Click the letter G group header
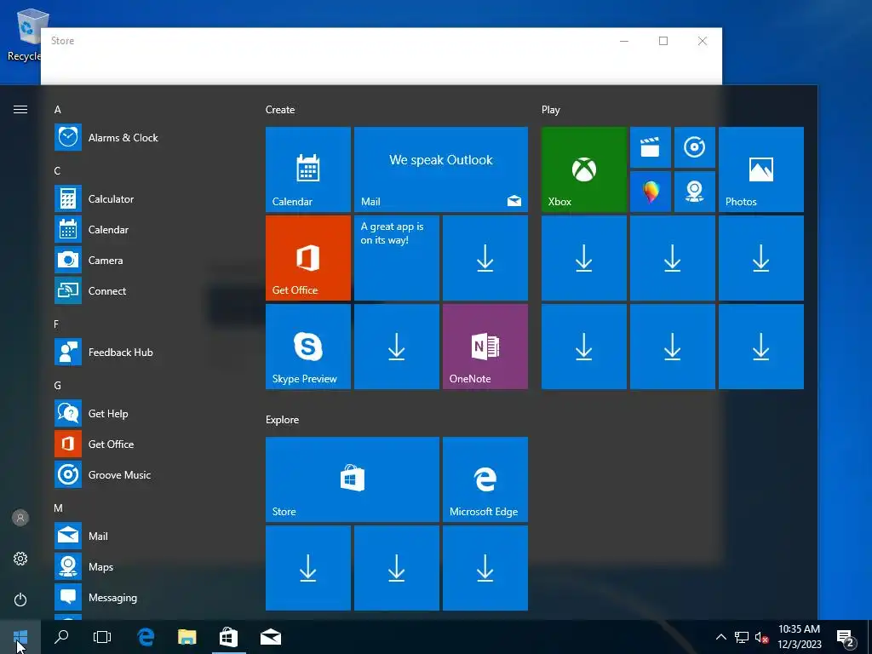 (57, 386)
